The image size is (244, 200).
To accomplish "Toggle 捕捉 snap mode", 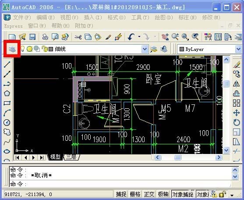I will pyautogui.click(x=121, y=194).
